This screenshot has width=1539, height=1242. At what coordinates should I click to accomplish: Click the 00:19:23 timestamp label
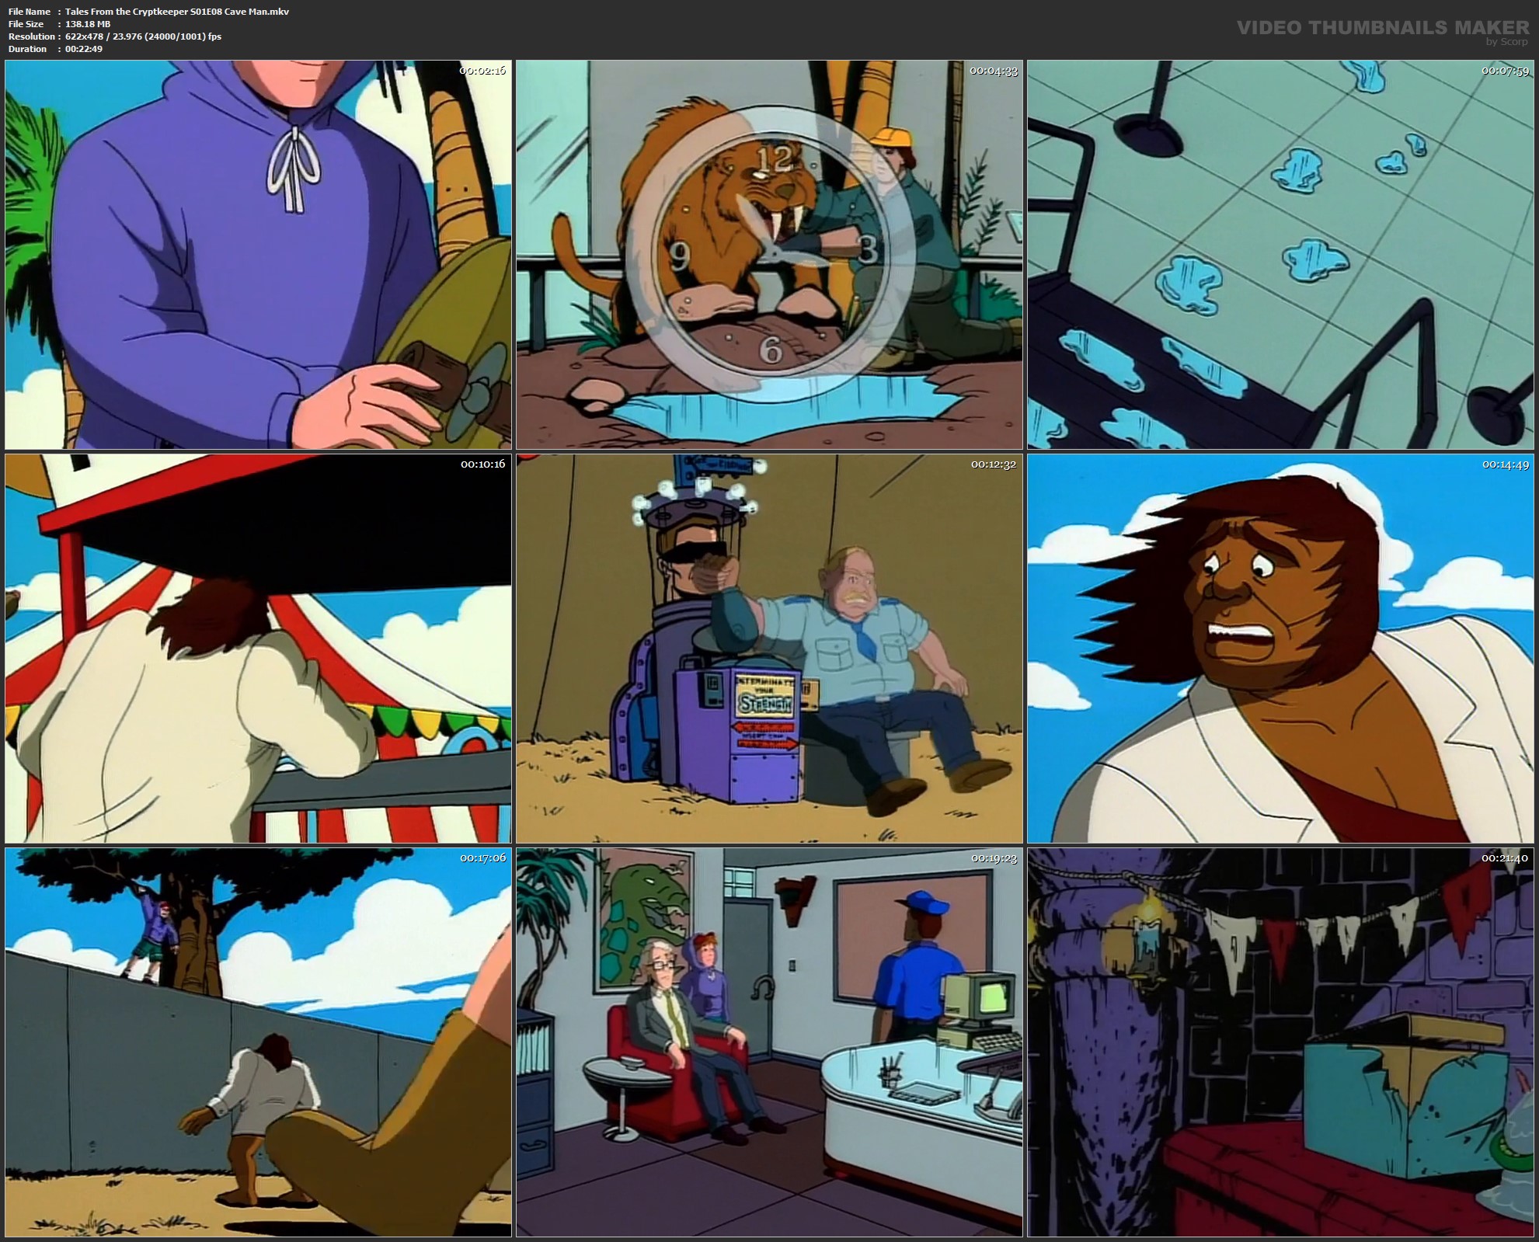tap(994, 858)
